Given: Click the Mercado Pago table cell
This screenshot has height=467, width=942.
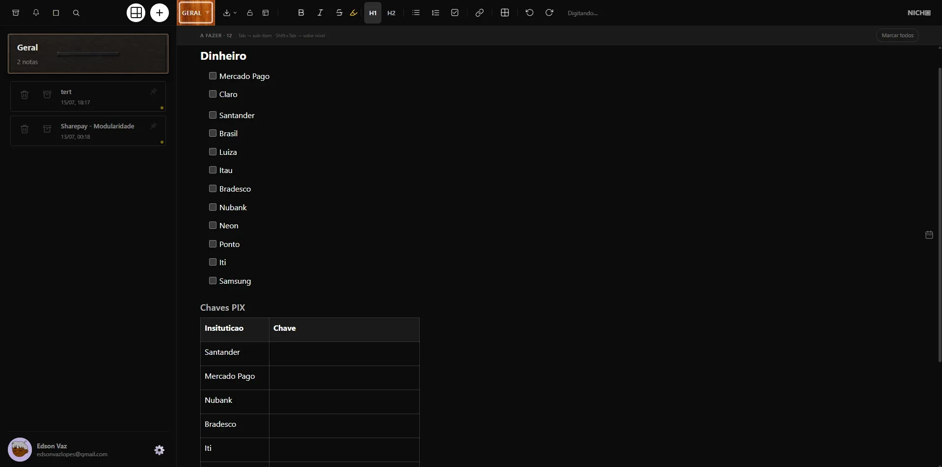Looking at the screenshot, I should [235, 377].
